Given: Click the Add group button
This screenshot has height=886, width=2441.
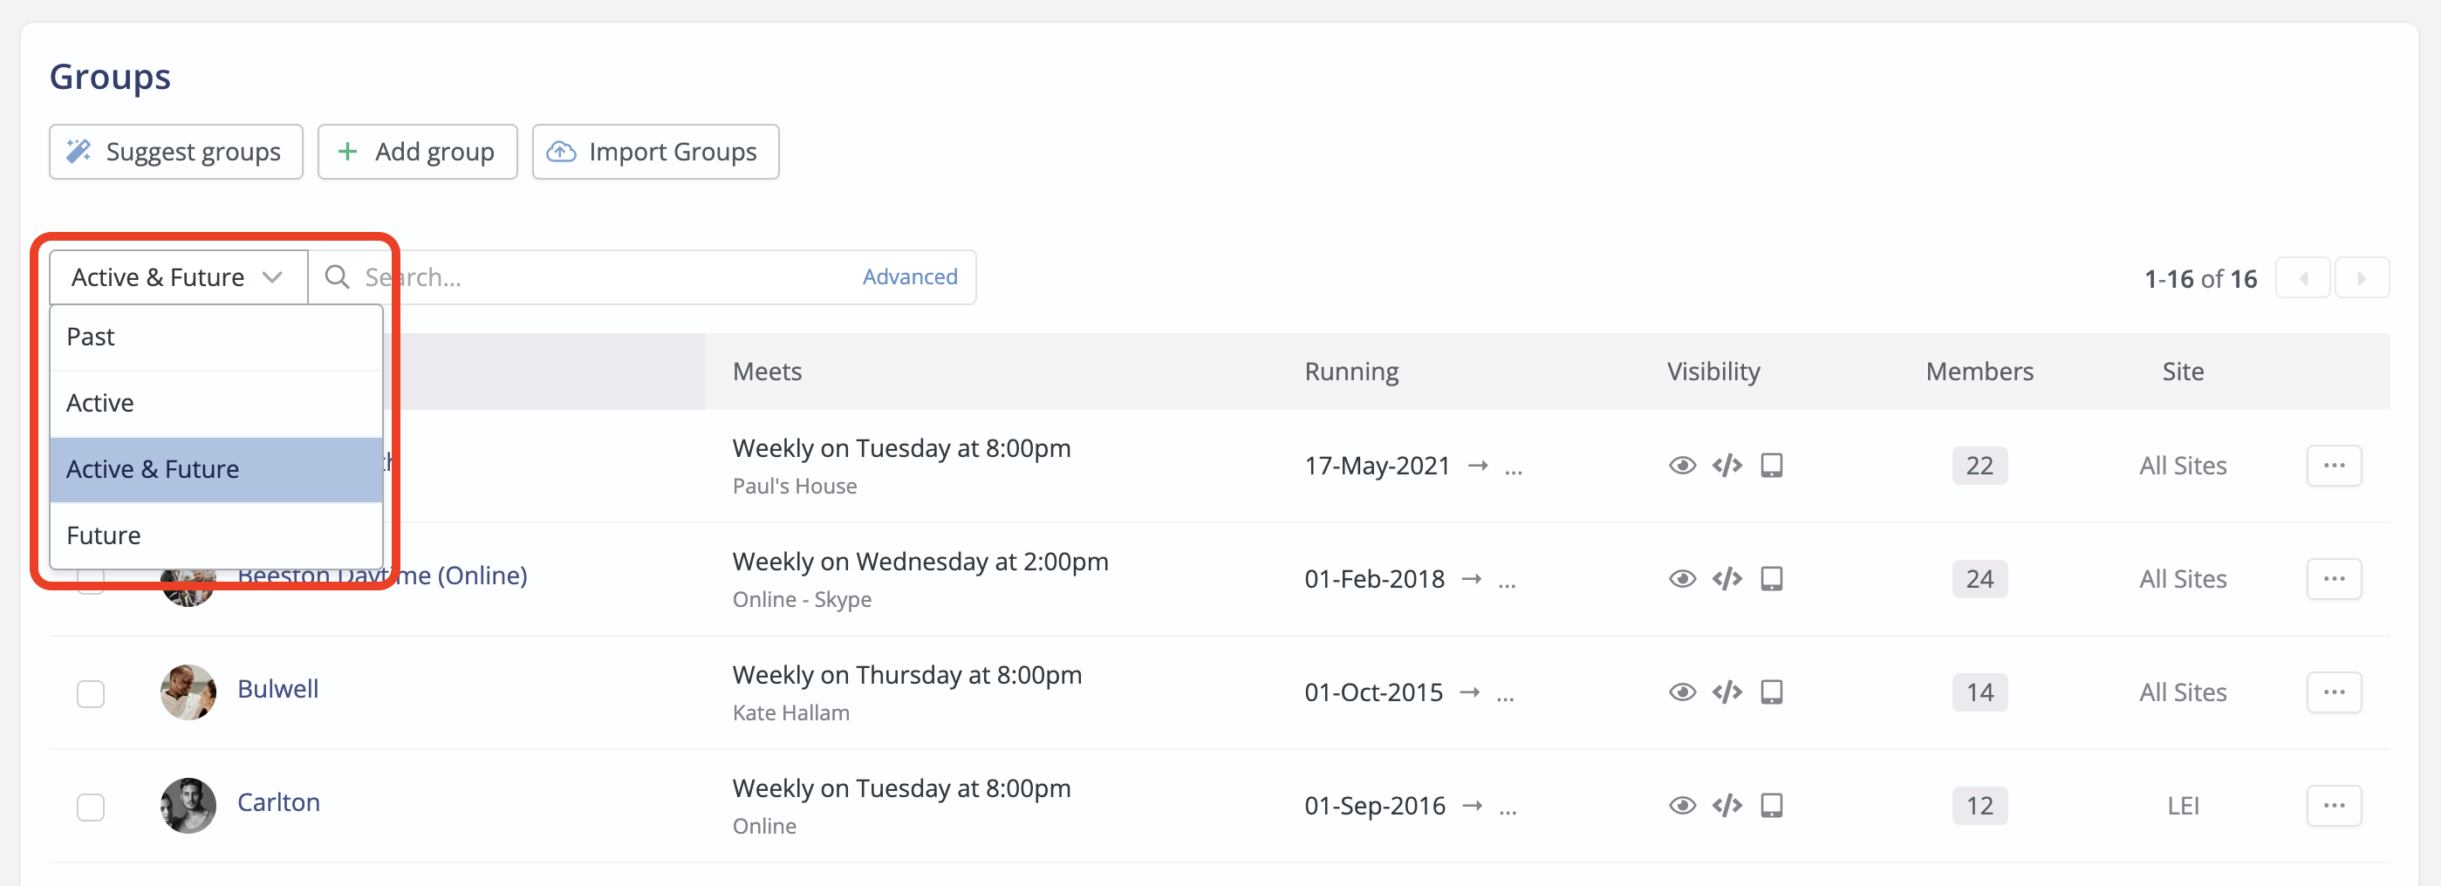Looking at the screenshot, I should [417, 151].
